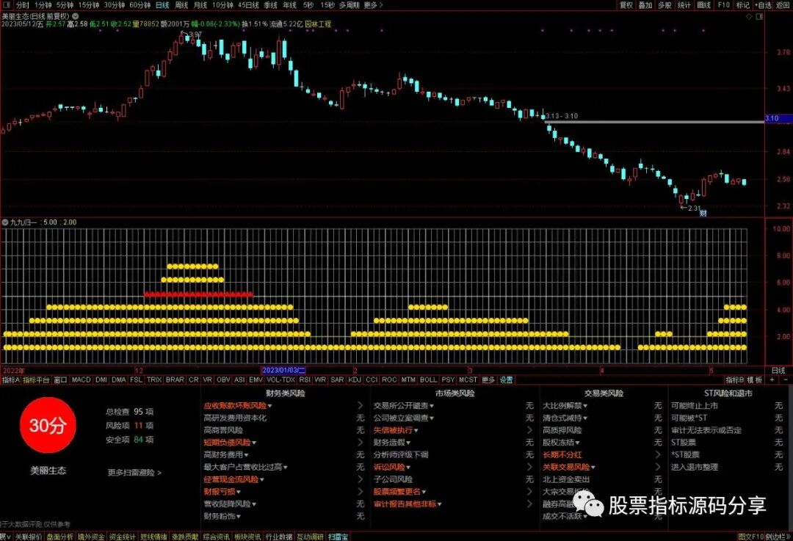The image size is (793, 541).
Task: Select the 多周期 view
Action: pyautogui.click(x=349, y=5)
